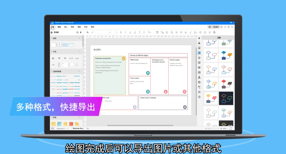Open the line style dropdown
The image size is (286, 154).
196,32
